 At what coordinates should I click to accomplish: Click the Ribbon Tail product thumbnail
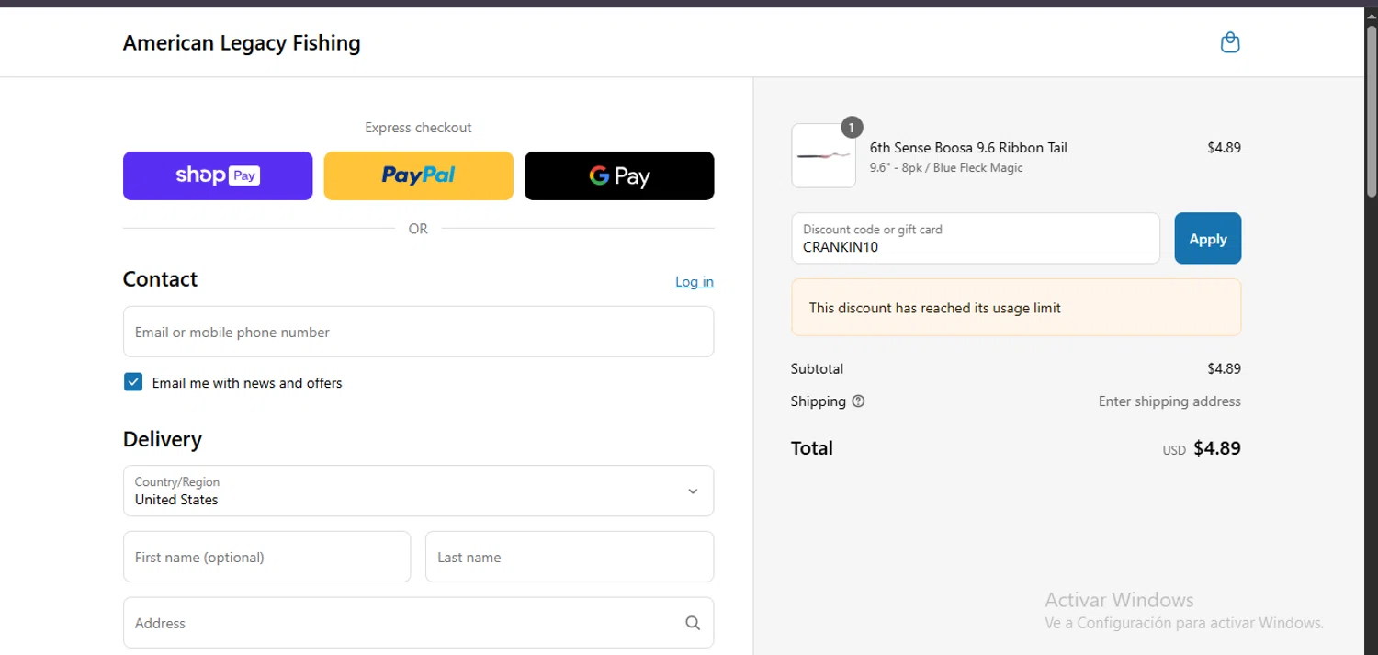[x=823, y=156]
